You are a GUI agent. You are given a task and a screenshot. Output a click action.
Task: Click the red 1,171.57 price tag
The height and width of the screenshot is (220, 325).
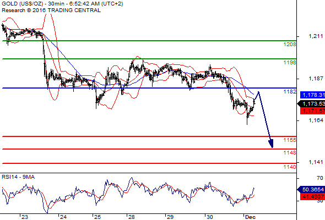312,111
